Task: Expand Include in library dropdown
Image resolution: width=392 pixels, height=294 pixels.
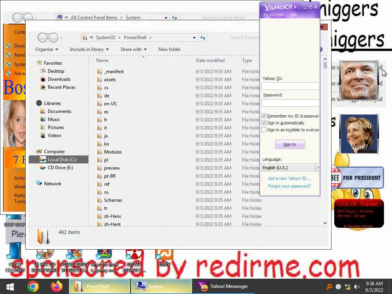Action: point(89,49)
